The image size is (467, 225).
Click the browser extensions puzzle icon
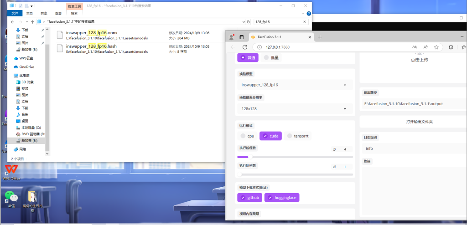click(x=451, y=47)
